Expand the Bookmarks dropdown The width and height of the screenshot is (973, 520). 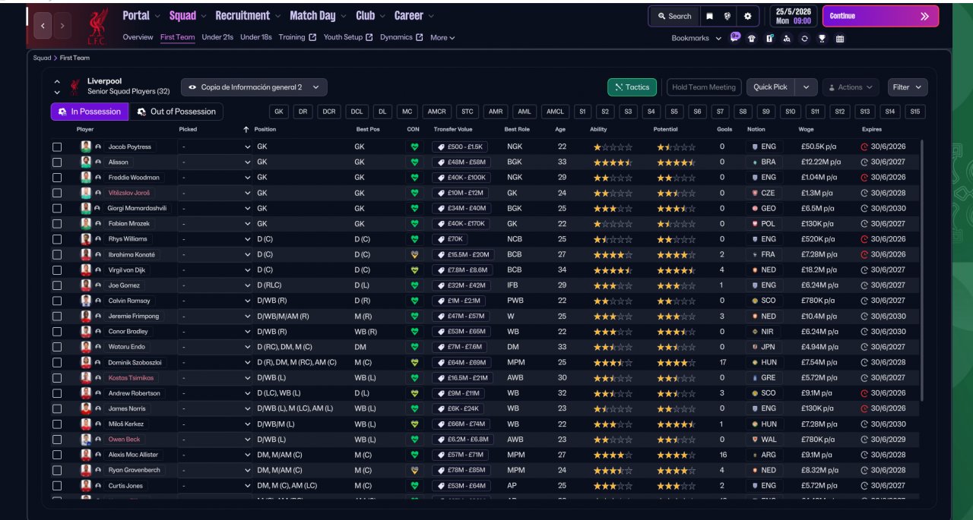696,38
